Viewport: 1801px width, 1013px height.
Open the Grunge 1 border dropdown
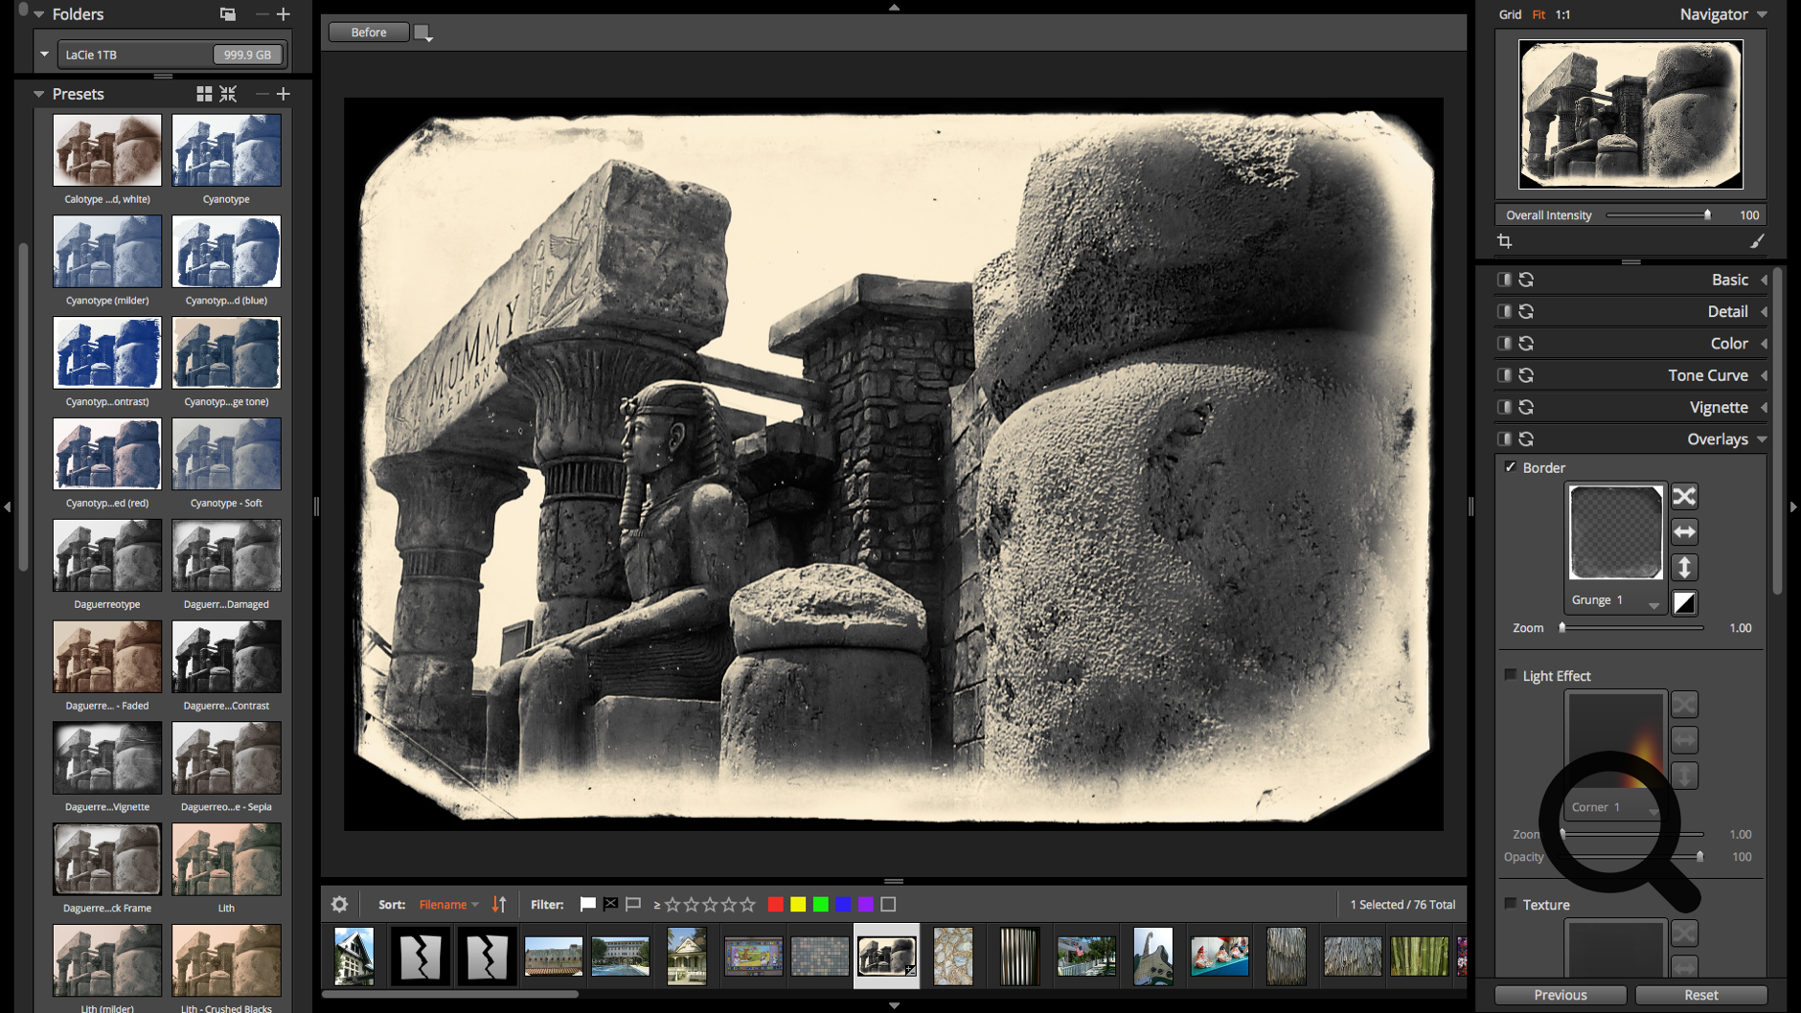tap(1616, 600)
